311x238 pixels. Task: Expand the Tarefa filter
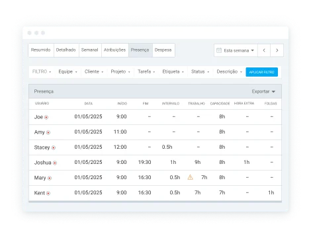coord(146,71)
